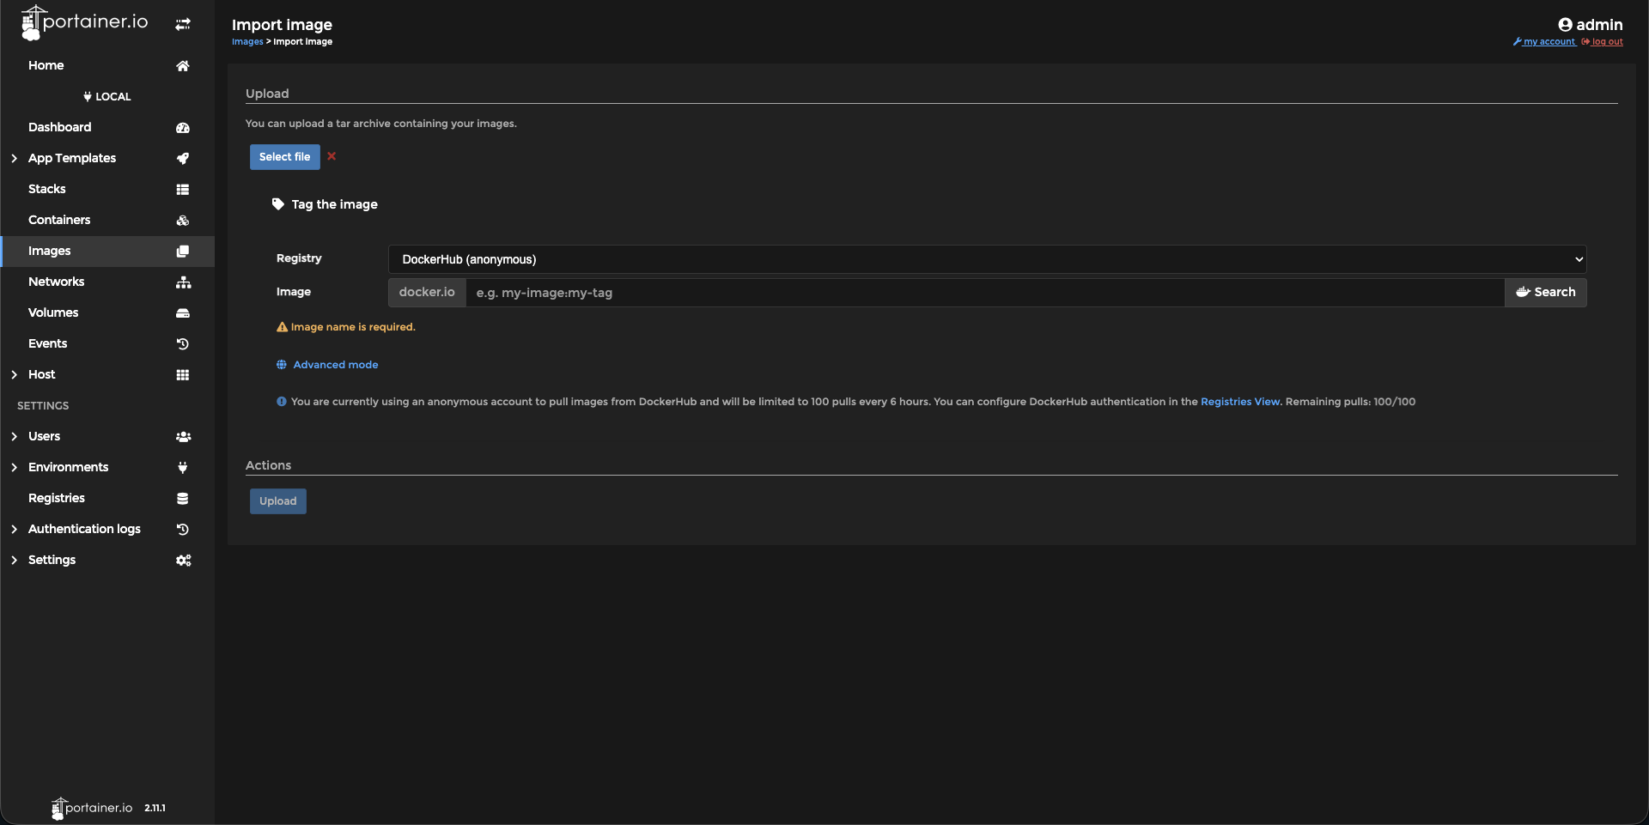Click the Containers cubes icon
The height and width of the screenshot is (825, 1649).
click(x=183, y=221)
